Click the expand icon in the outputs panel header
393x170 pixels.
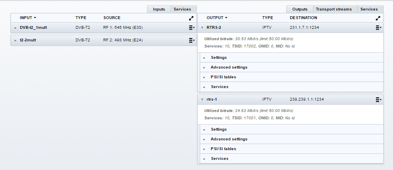tap(378, 18)
